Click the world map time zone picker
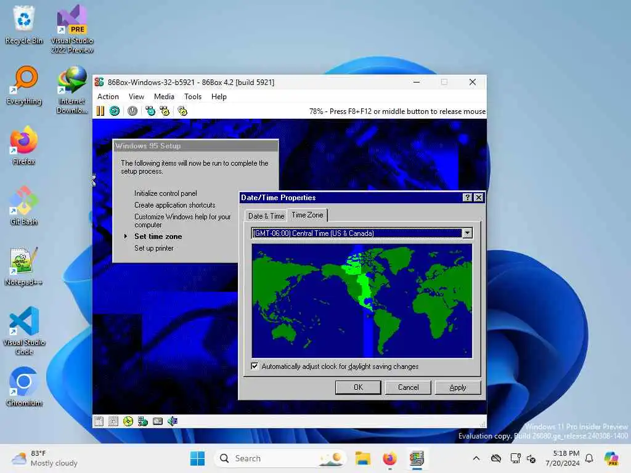This screenshot has width=631, height=473. pyautogui.click(x=362, y=301)
